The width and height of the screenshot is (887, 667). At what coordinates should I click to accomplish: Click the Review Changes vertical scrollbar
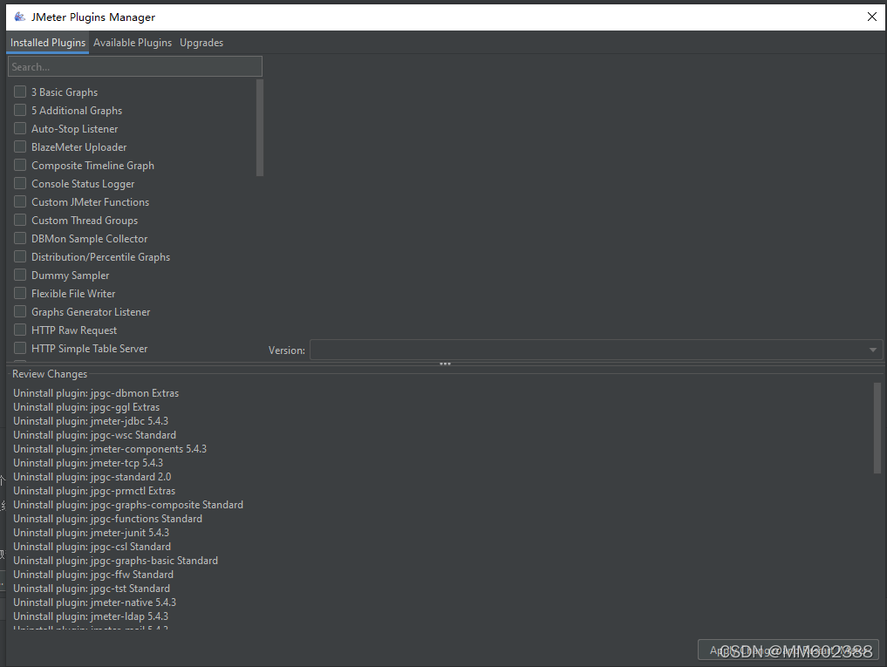click(877, 428)
